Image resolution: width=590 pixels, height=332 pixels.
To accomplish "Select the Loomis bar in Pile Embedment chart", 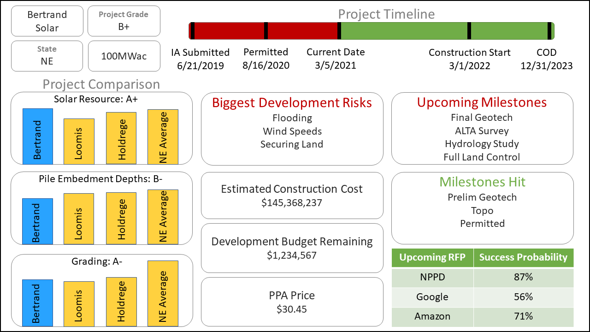I will click(x=79, y=219).
